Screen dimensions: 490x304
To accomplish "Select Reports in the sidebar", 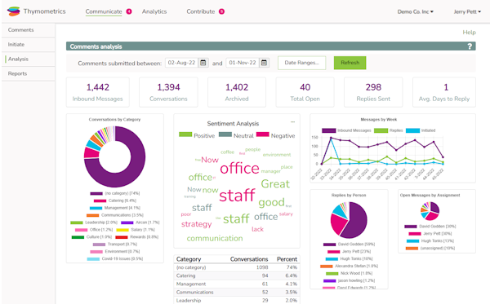I will click(29, 73).
